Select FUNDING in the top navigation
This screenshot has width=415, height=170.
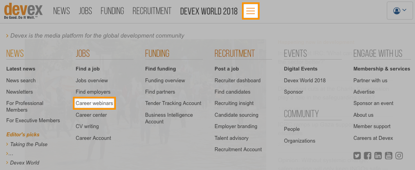click(112, 11)
